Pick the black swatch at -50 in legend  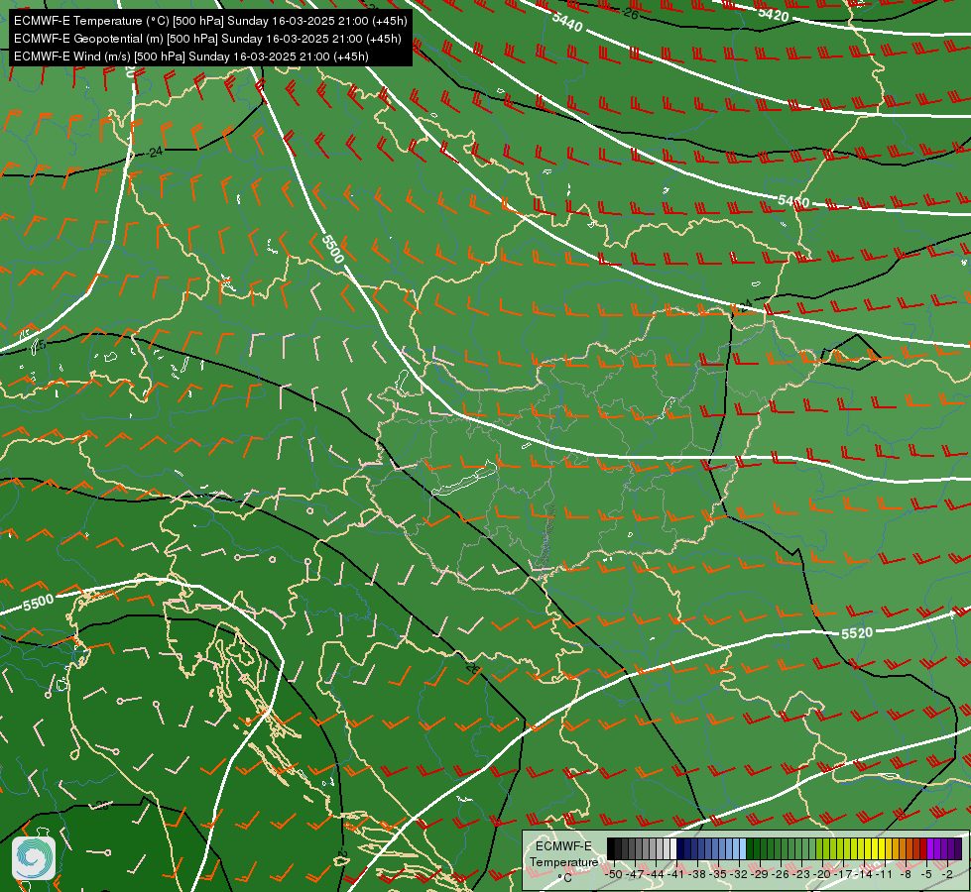pyautogui.click(x=611, y=848)
